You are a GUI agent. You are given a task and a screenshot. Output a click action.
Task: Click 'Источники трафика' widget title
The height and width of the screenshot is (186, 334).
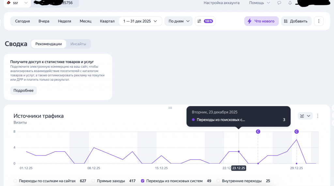click(38, 116)
